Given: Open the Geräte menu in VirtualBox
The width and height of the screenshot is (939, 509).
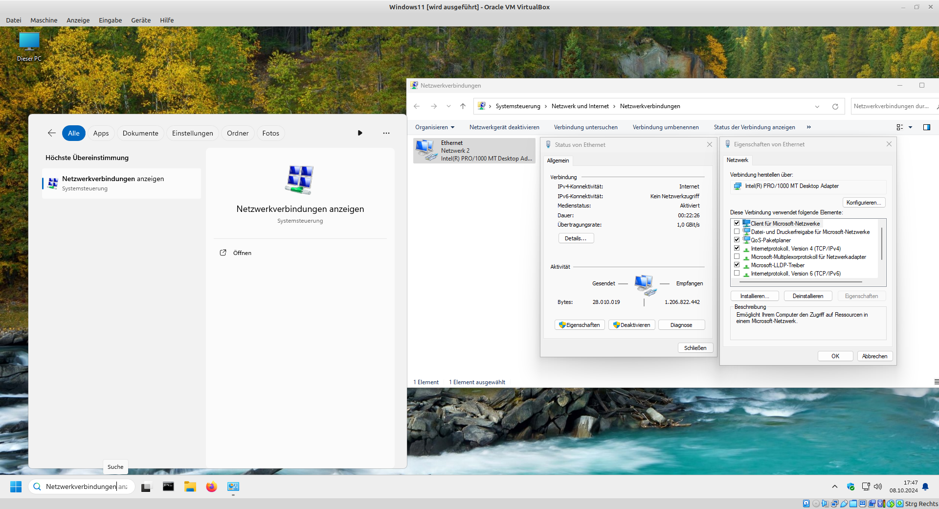Looking at the screenshot, I should tap(140, 20).
